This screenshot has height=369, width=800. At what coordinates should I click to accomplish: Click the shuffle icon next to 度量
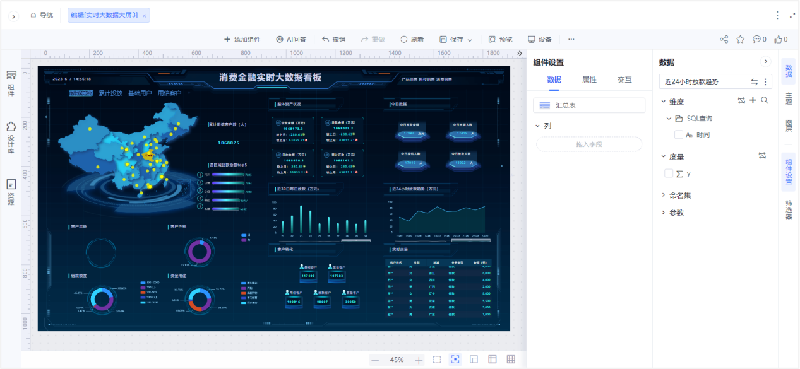point(762,155)
